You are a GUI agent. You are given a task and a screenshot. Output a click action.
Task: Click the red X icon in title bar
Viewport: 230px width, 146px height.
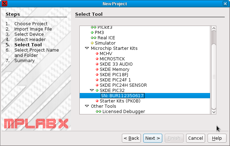click(x=5, y=4)
